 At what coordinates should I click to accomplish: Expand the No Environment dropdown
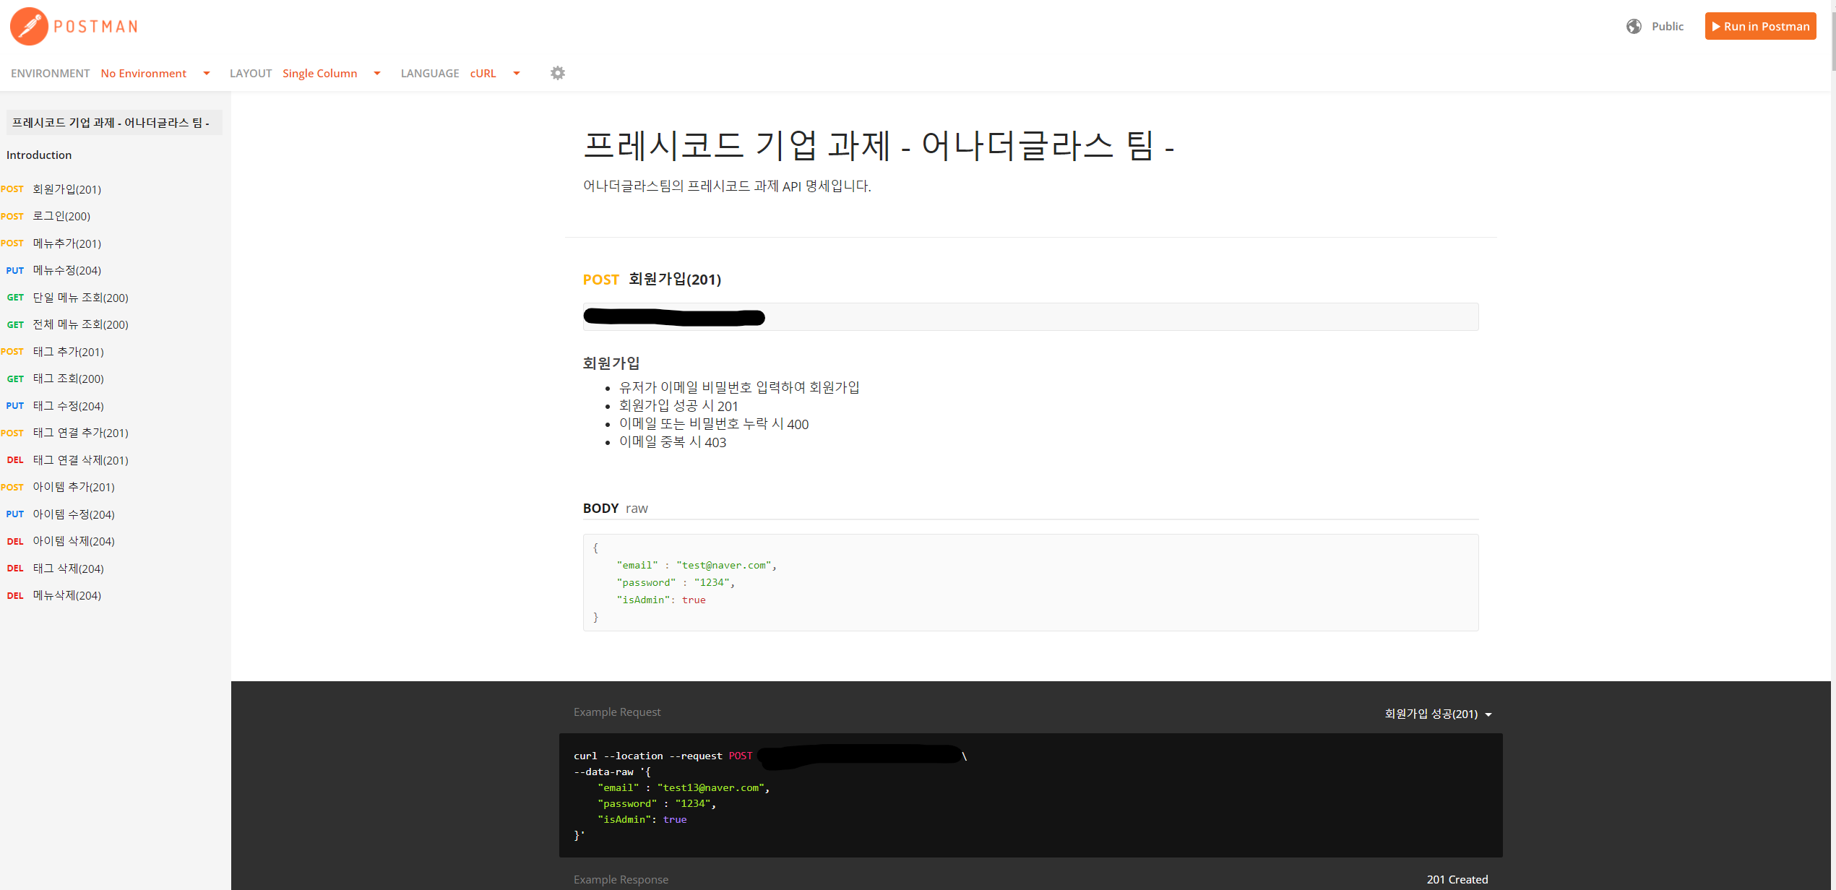click(x=155, y=74)
